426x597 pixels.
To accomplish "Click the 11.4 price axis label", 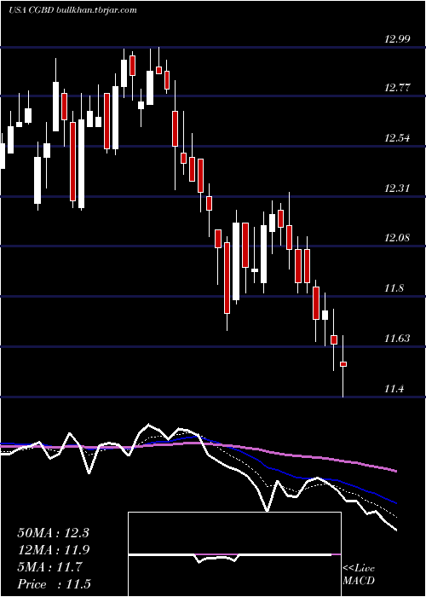I will pos(394,389).
